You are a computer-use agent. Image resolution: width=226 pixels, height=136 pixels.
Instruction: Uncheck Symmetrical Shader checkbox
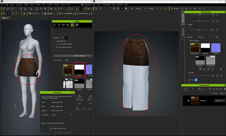57,47
